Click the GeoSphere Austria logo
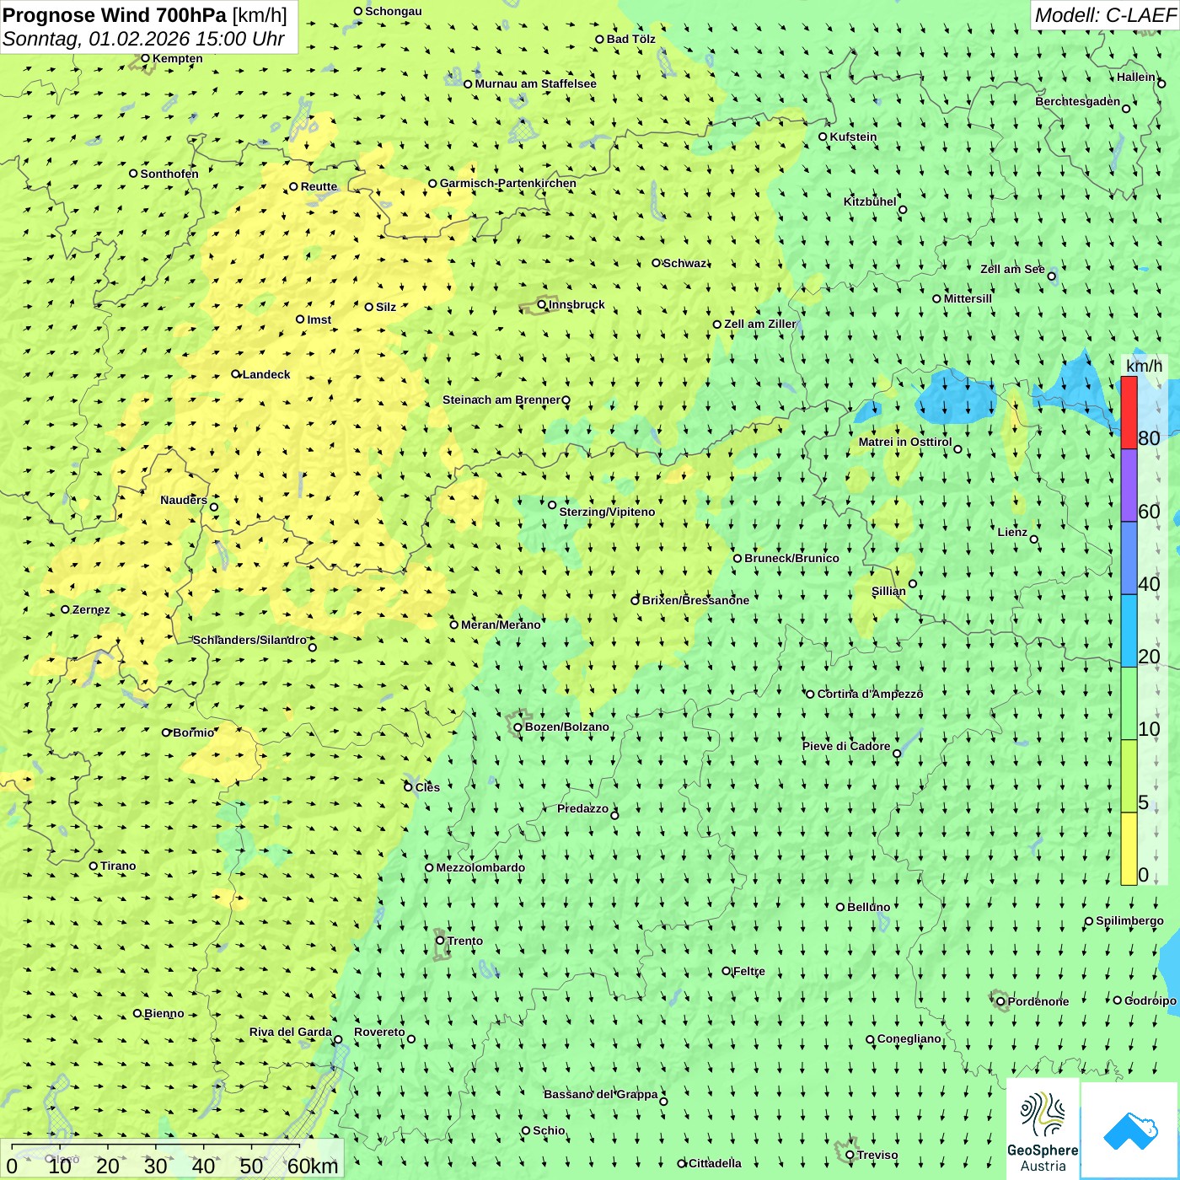This screenshot has width=1180, height=1180. pos(1043,1129)
